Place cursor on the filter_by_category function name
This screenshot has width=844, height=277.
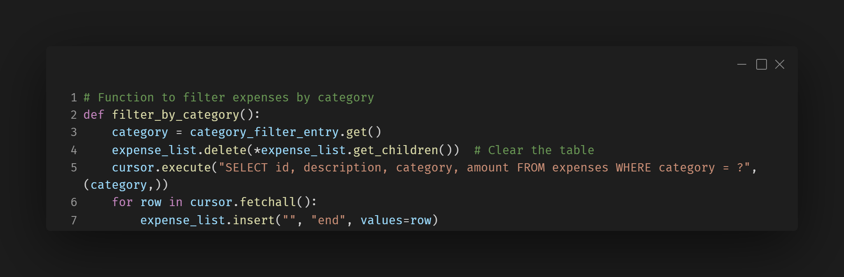[x=176, y=115]
